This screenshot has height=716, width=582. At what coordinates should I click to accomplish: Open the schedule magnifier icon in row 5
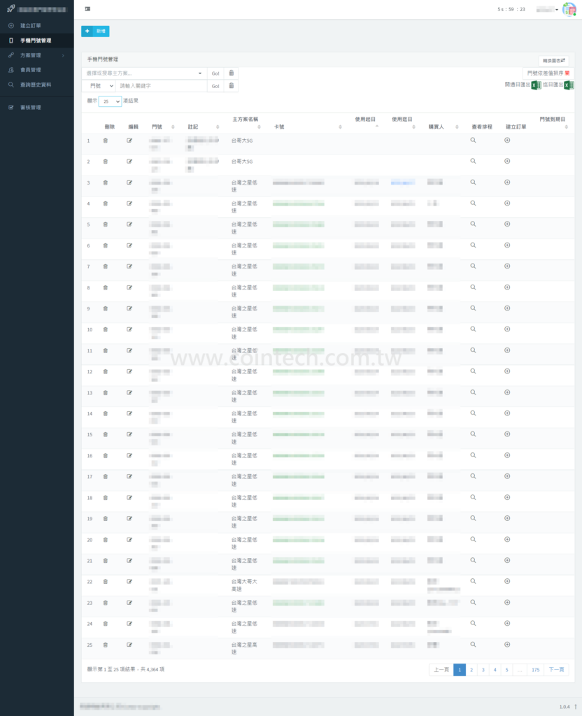click(473, 224)
